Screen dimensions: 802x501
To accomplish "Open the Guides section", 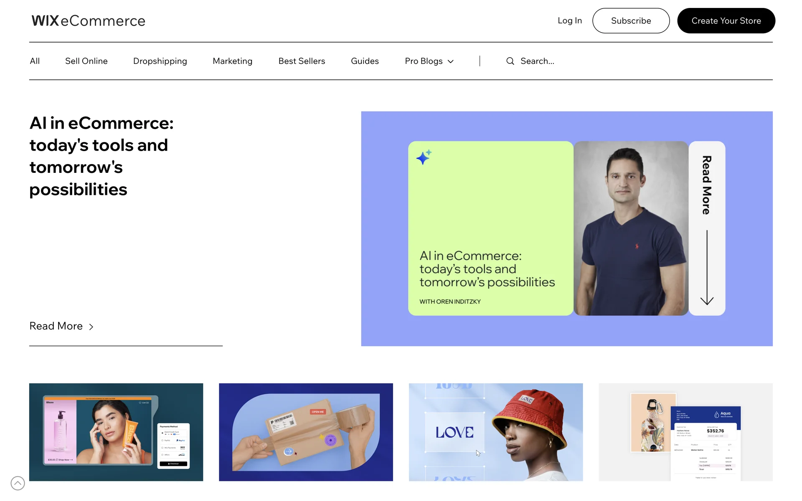I will (365, 61).
